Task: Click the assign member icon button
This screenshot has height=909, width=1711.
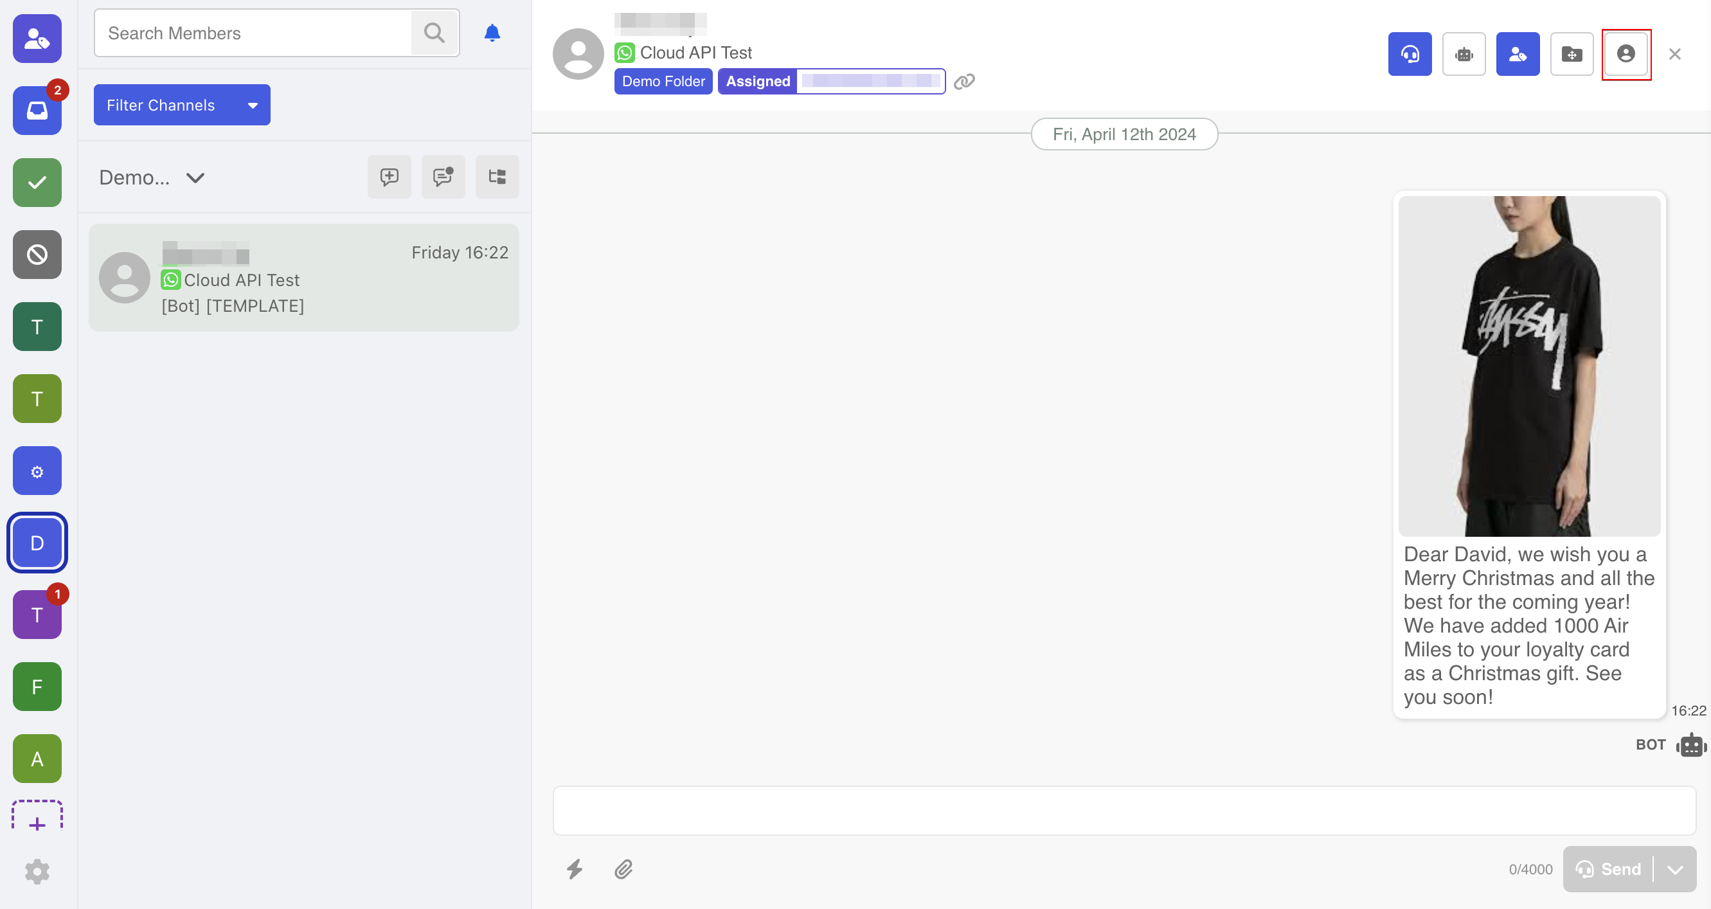Action: pos(1517,54)
